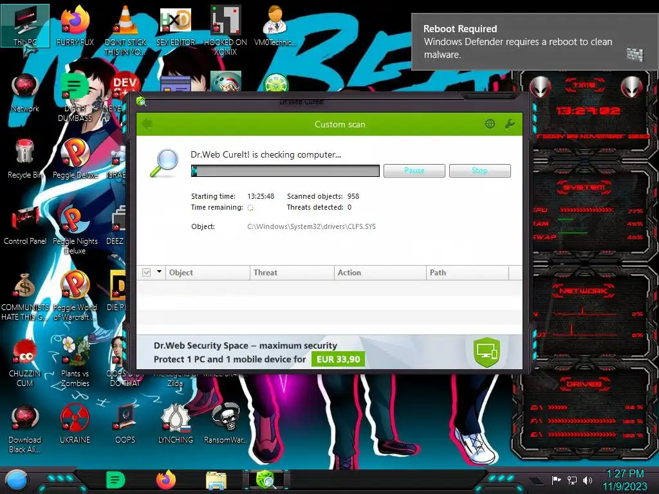
Task: Click the back arrow in Dr.Web header
Action: point(147,124)
